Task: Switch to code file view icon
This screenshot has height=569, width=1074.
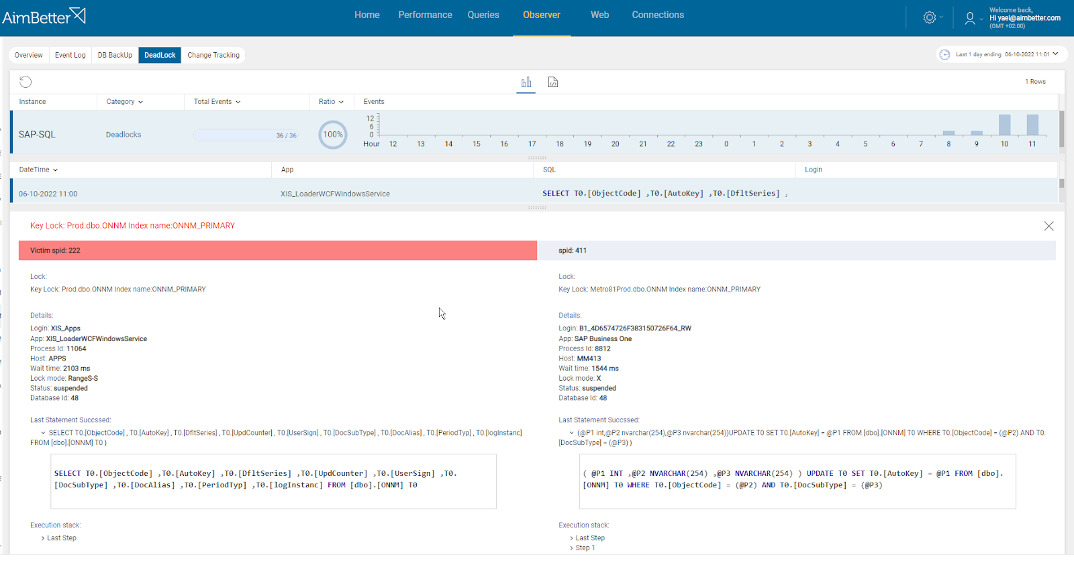Action: pos(553,82)
